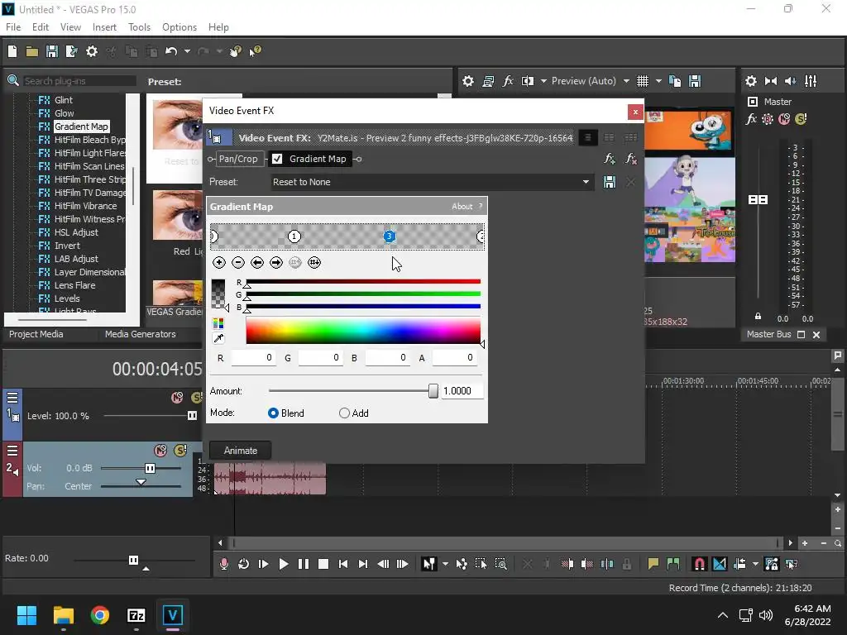Expand Split Screen View dropdown arrow

(x=543, y=81)
